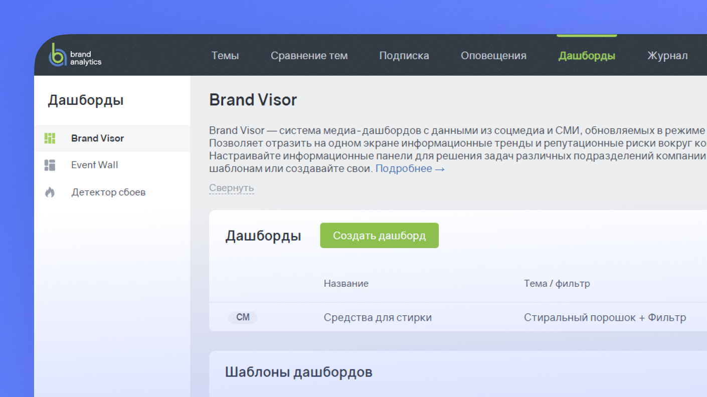707x397 pixels.
Task: Click the Event Wall panel icon
Action: click(50, 165)
